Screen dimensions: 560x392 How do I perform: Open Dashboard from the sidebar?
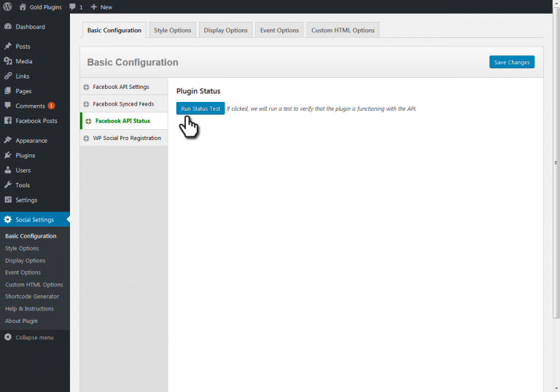[x=29, y=27]
